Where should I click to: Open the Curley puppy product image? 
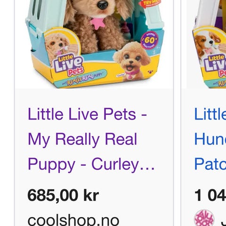[x=94, y=44]
